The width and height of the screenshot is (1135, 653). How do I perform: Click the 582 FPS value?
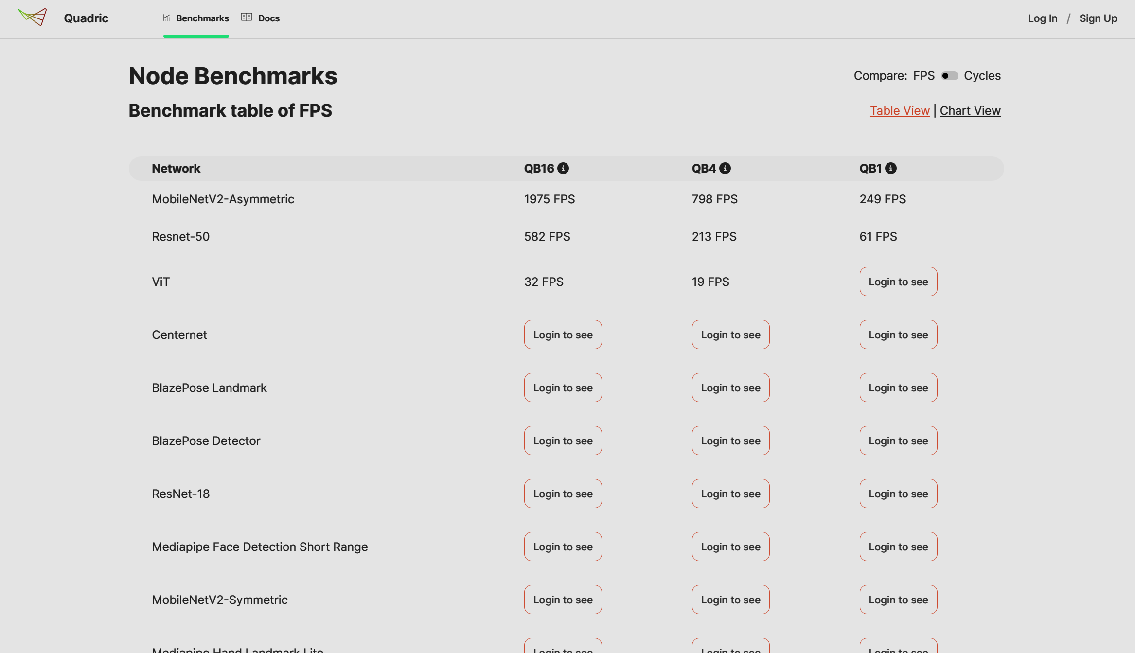click(547, 237)
